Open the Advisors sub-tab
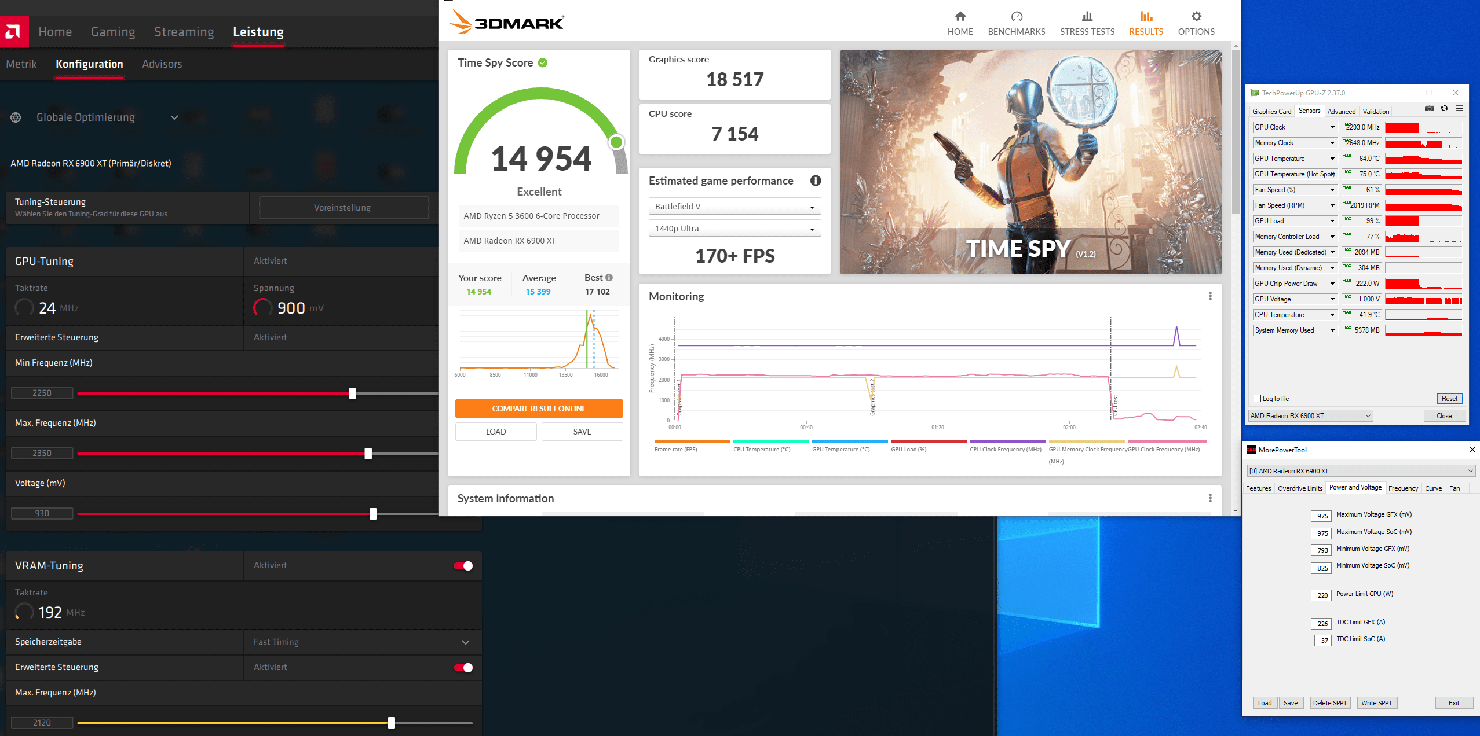 pos(162,64)
